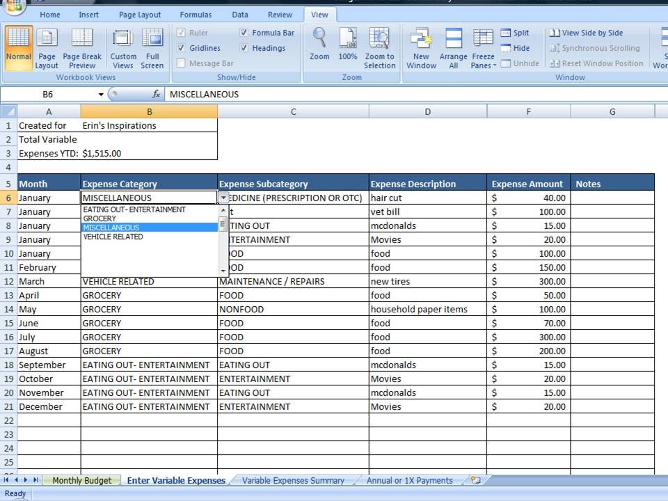Select the 'vet bill' cell
This screenshot has width=668, height=501.
pyautogui.click(x=428, y=212)
